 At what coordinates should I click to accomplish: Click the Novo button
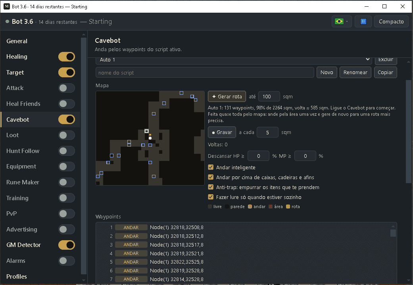[x=327, y=73]
